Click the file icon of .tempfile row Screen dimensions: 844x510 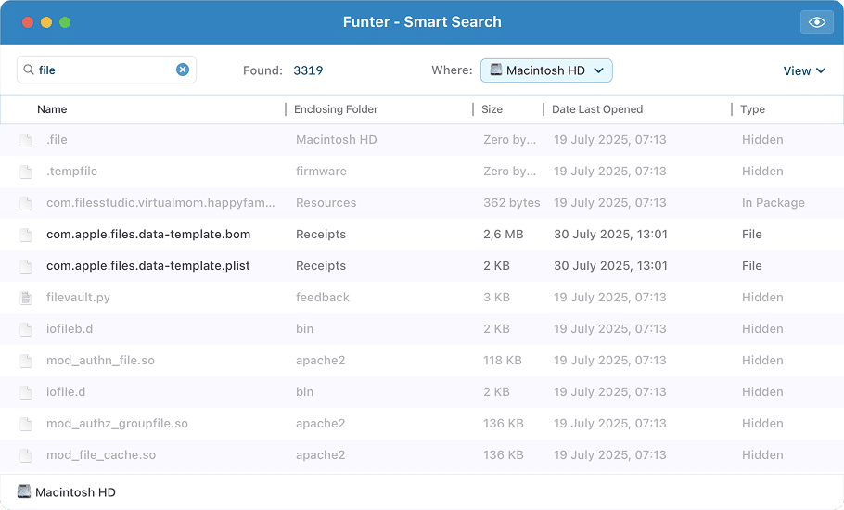click(x=26, y=172)
